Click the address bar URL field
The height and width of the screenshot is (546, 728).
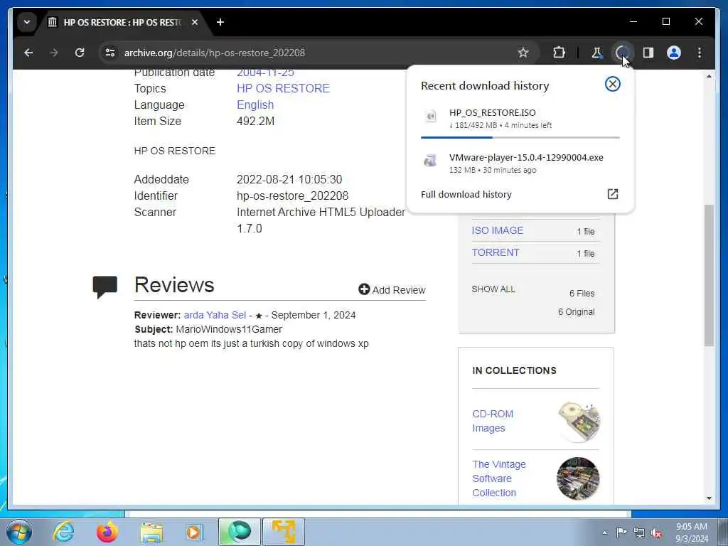click(318, 53)
